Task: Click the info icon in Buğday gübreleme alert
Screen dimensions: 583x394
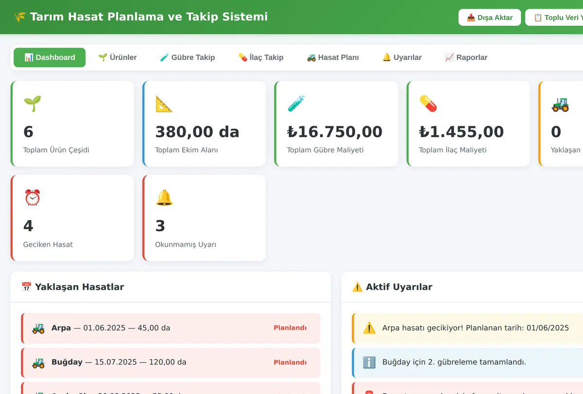Action: [369, 362]
